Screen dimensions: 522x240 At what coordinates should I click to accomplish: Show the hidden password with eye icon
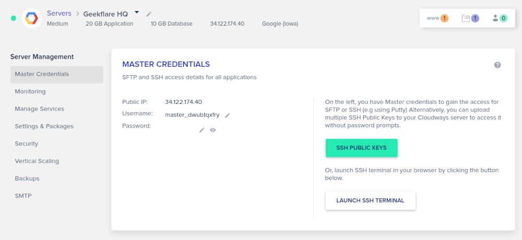click(x=213, y=130)
